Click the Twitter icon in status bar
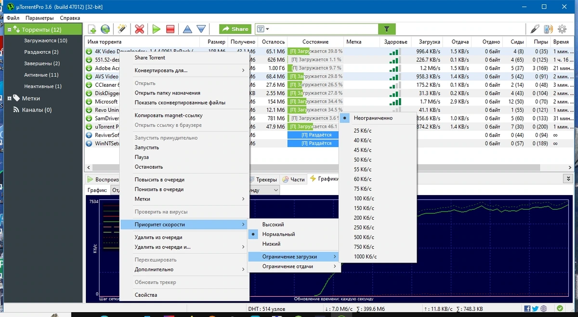This screenshot has height=317, width=578. tap(535, 309)
